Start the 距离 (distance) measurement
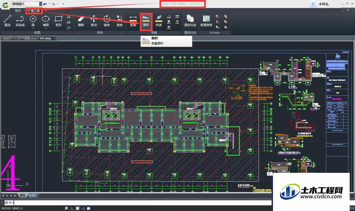This screenshot has height=211, width=355. coord(133,21)
